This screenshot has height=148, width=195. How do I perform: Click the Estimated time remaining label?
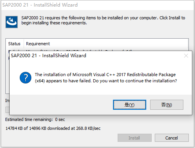pos(29,119)
